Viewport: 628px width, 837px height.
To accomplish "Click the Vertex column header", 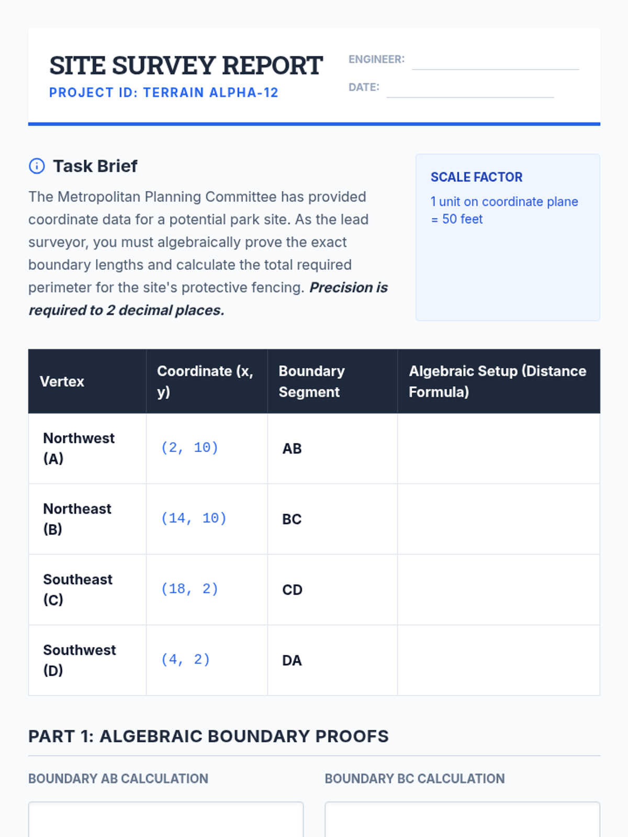I will 62,381.
